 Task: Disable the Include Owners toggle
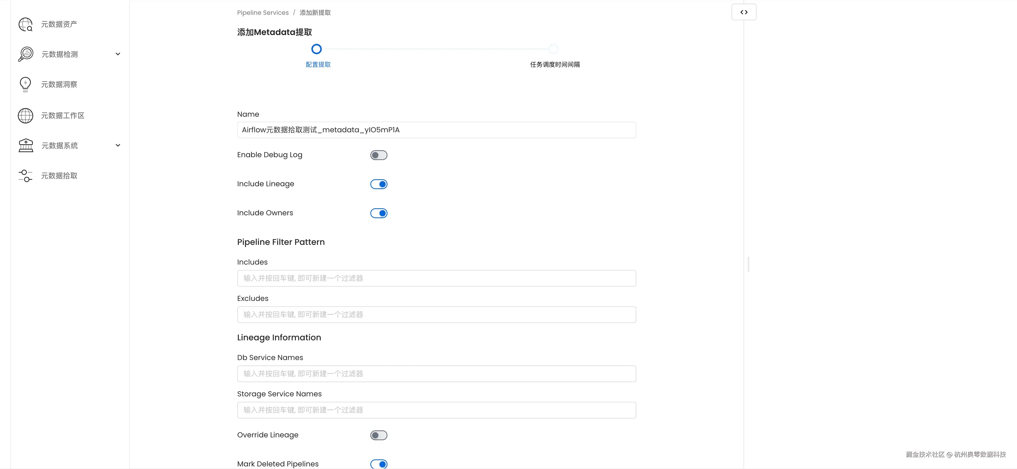coord(379,213)
